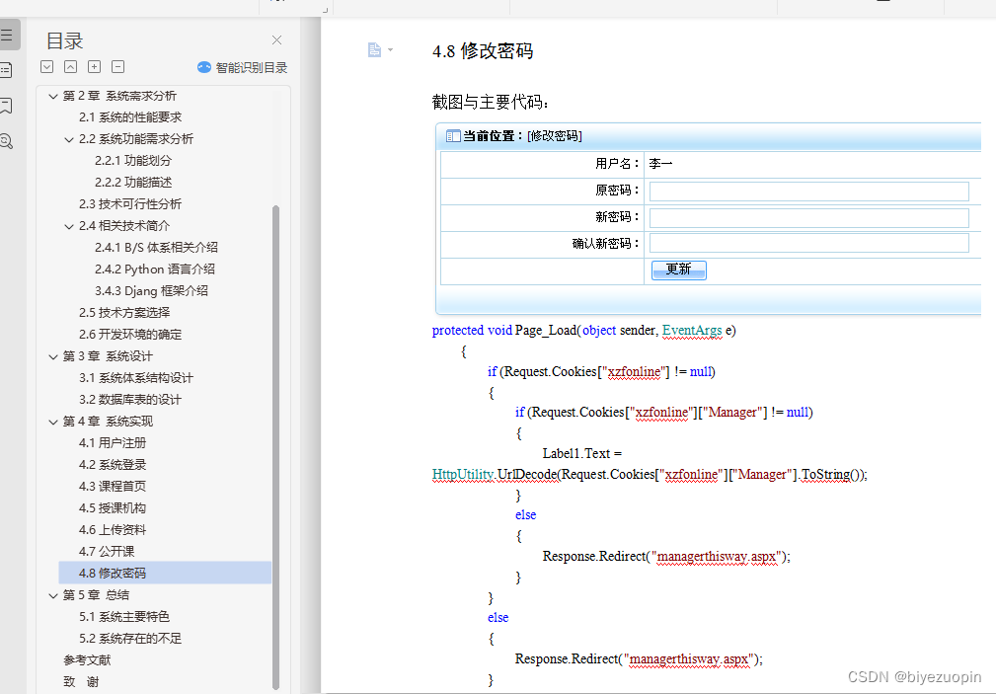Go to 2.4.1 B/S 体系相关介绍
This screenshot has height=694, width=996.
(x=156, y=248)
